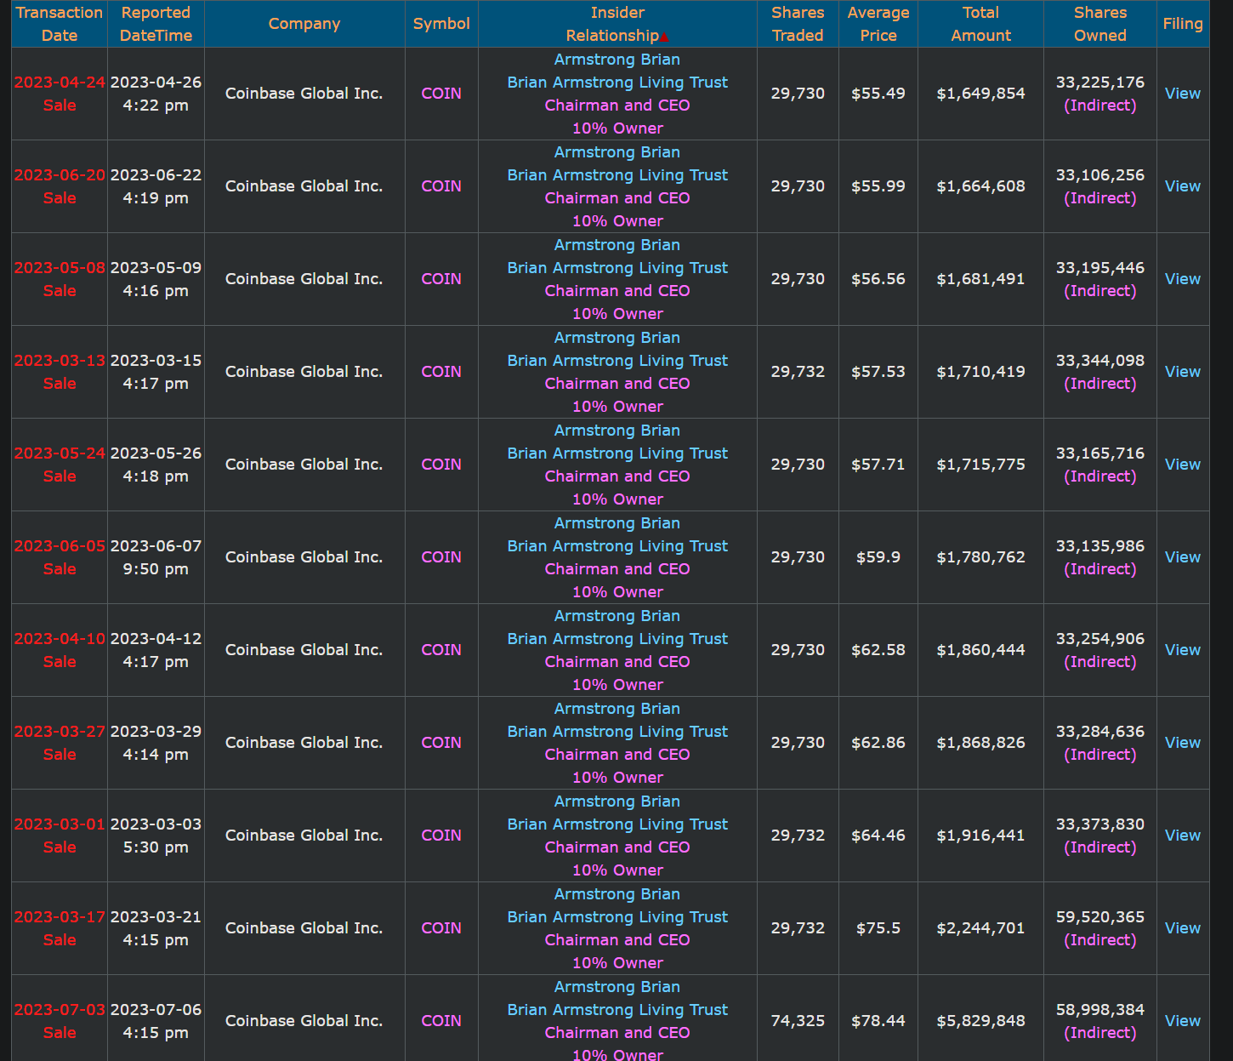
Task: Click the red sort arrow beside Insider Relationship
Action: pyautogui.click(x=664, y=37)
